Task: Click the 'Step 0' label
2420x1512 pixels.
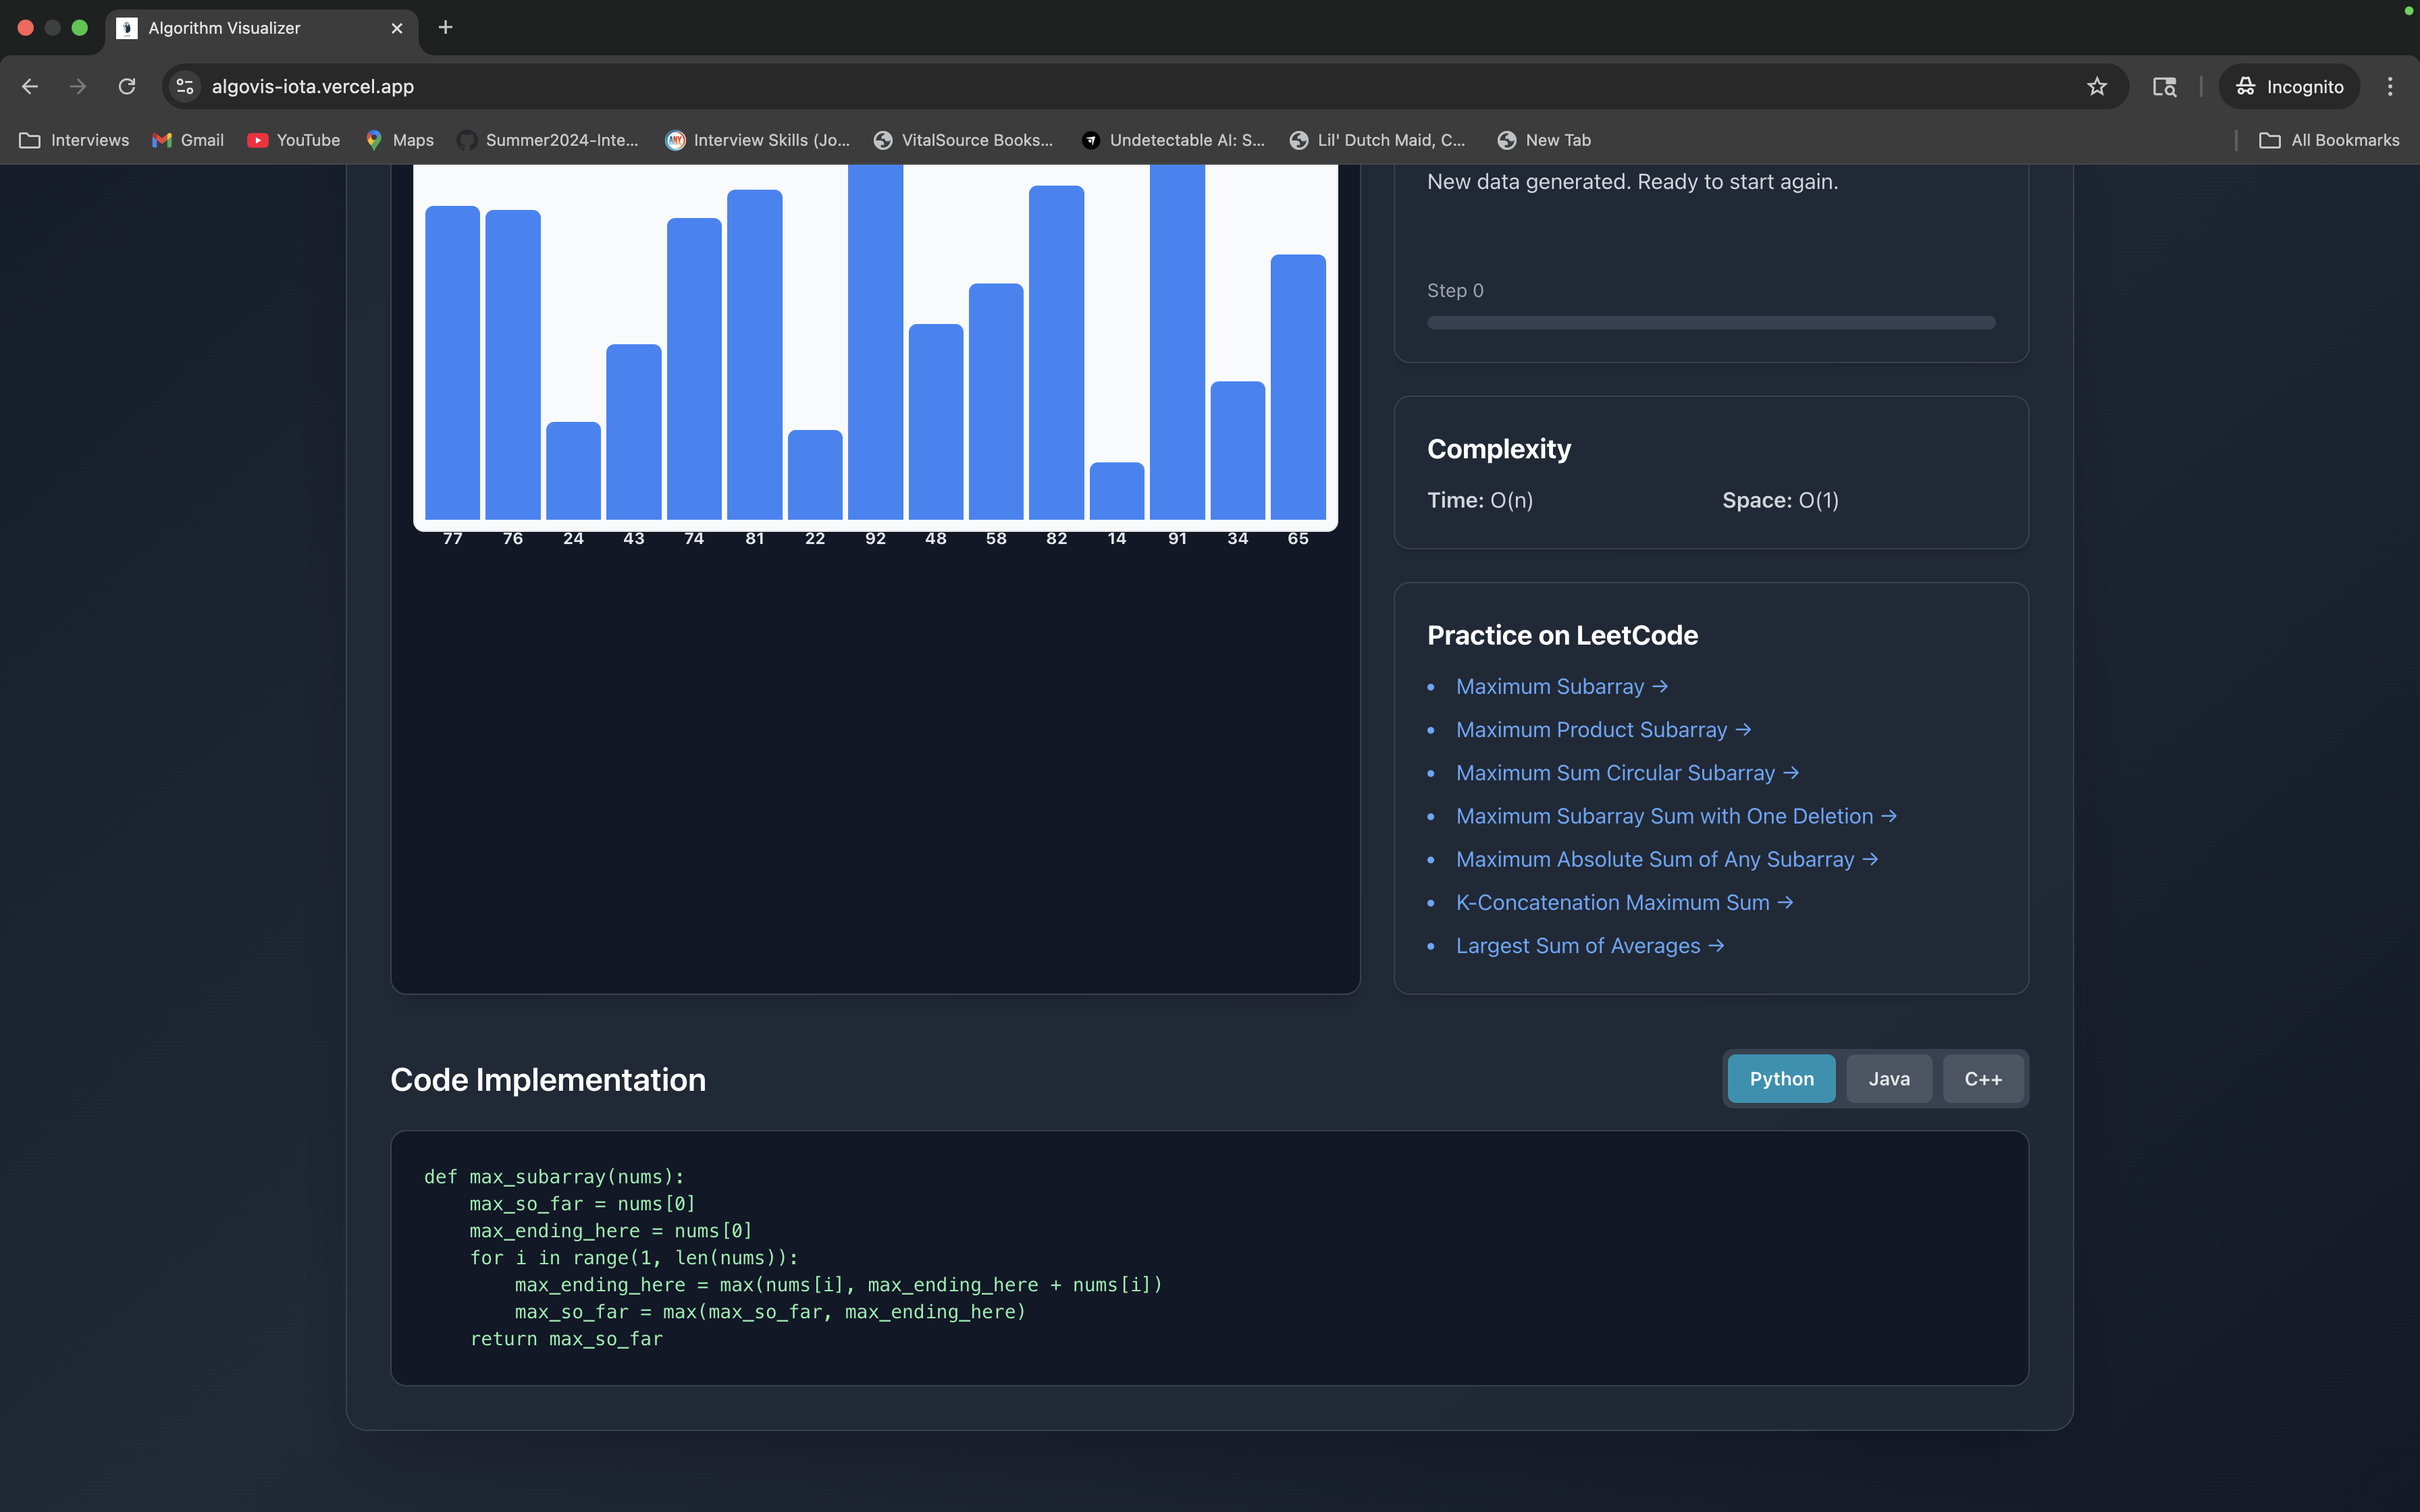Action: 1455,291
